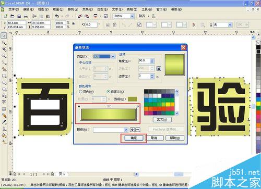Open the zoom level dropdown 1705%
This screenshot has width=261, height=189.
coord(132,16)
